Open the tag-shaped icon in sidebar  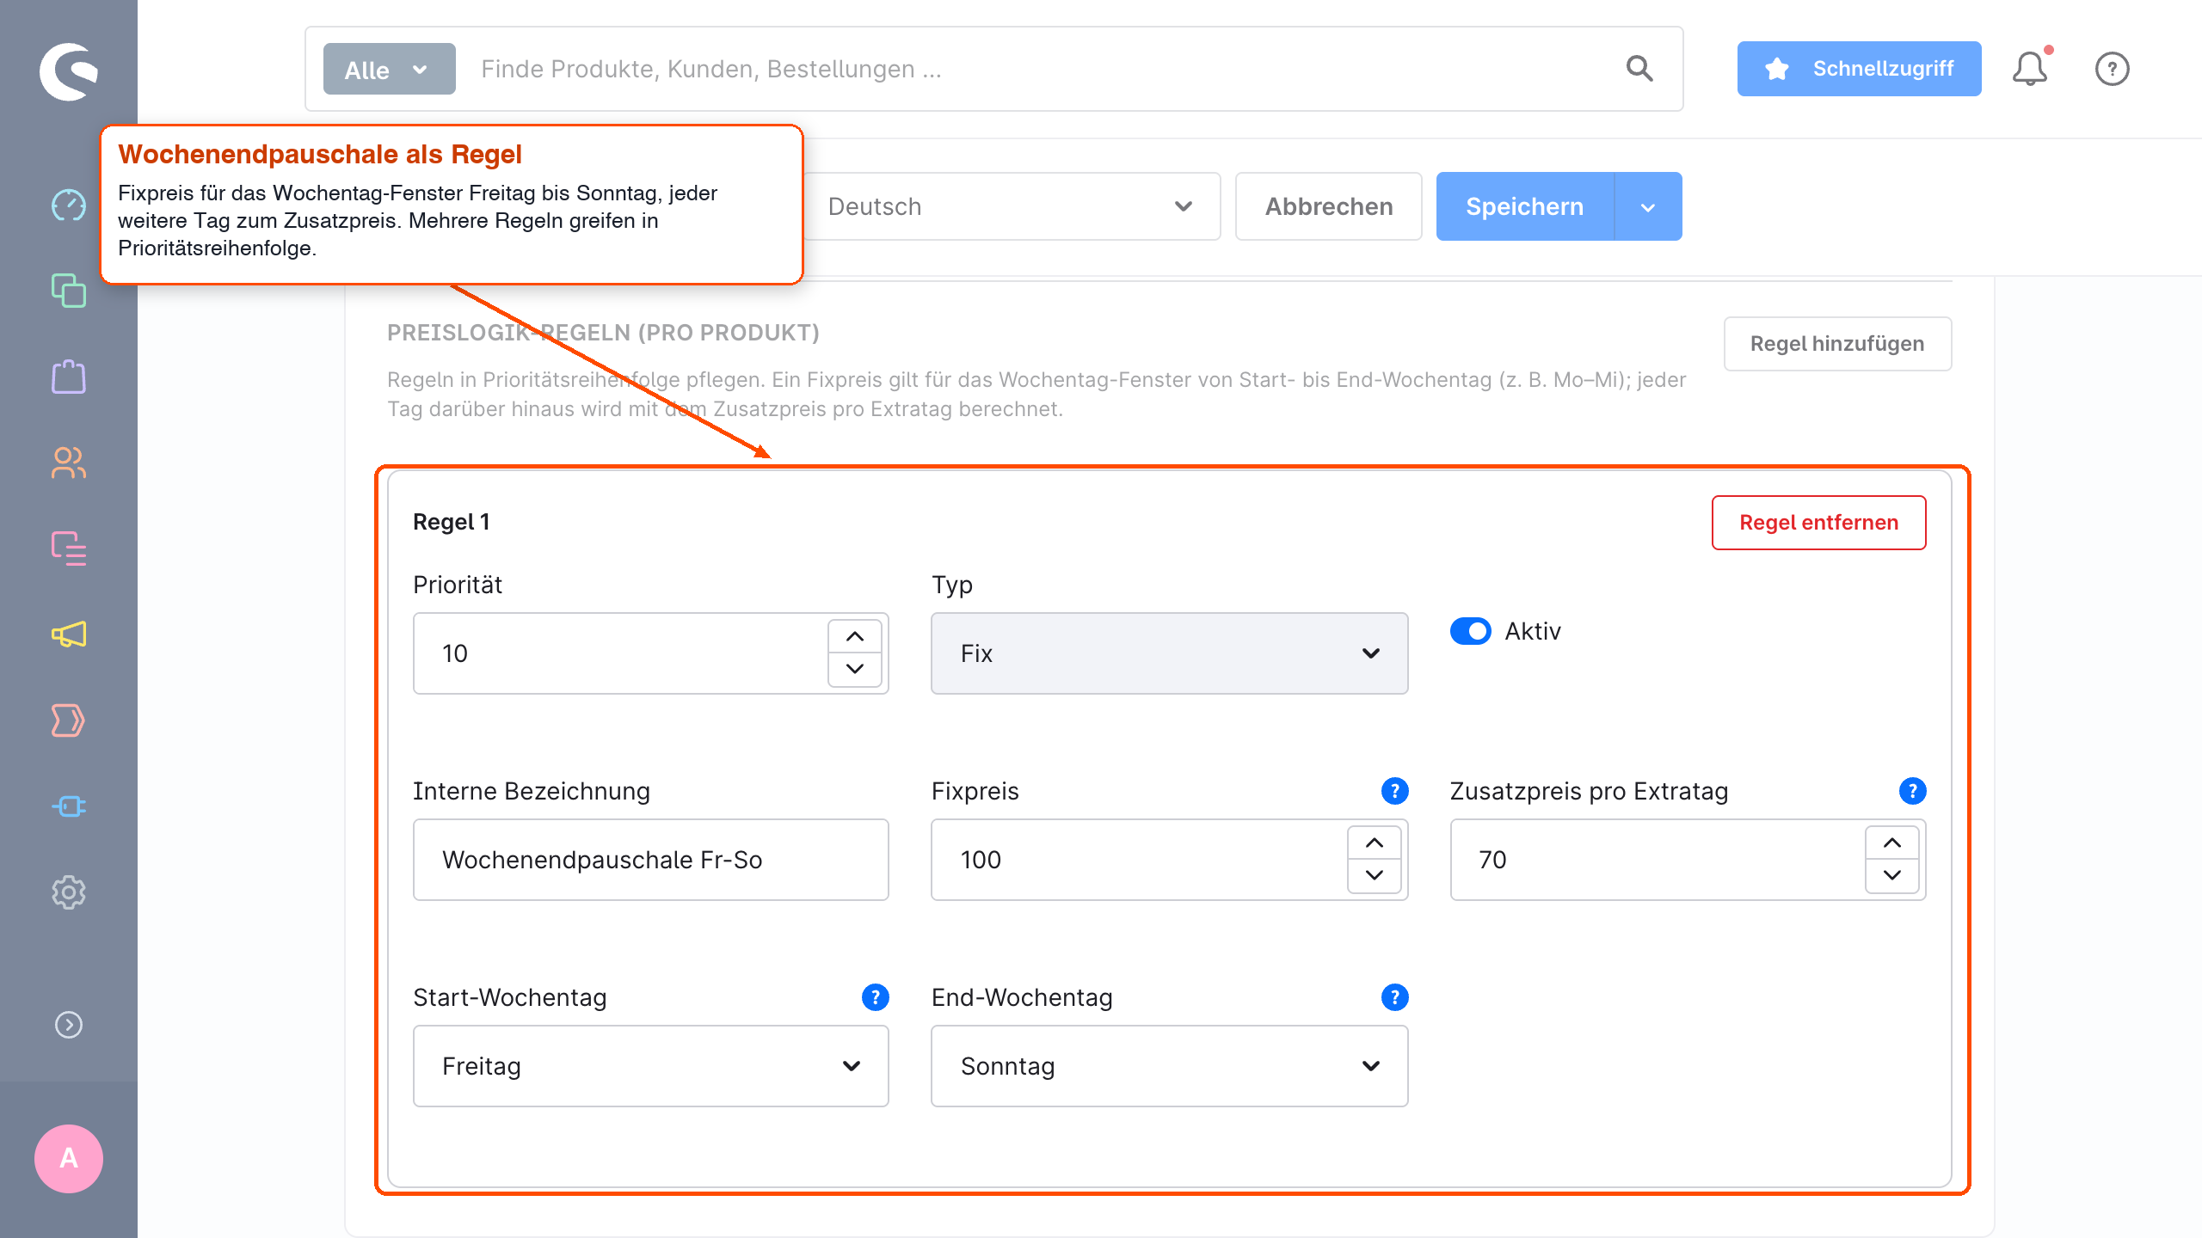(x=69, y=720)
